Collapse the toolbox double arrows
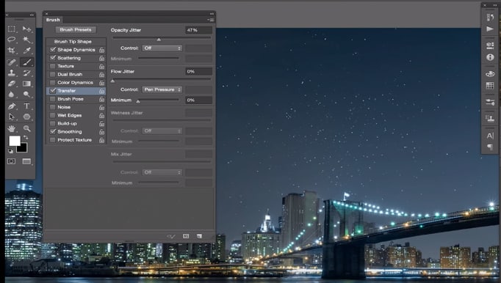 [x=32, y=15]
